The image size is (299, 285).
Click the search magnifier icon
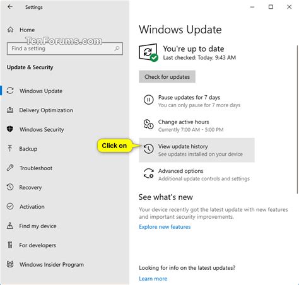(117, 49)
